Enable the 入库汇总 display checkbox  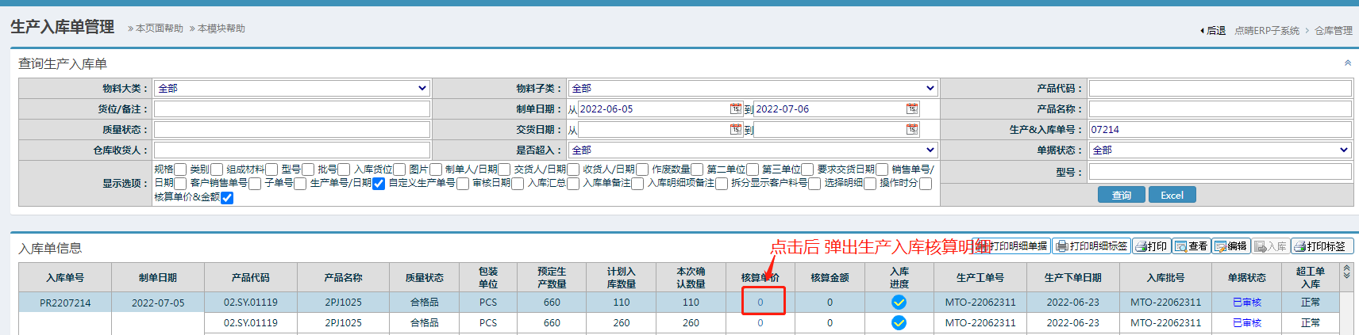coord(573,184)
